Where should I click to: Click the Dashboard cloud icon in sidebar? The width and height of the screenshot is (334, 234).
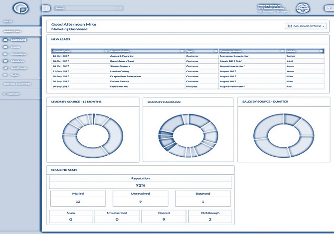click(5, 39)
